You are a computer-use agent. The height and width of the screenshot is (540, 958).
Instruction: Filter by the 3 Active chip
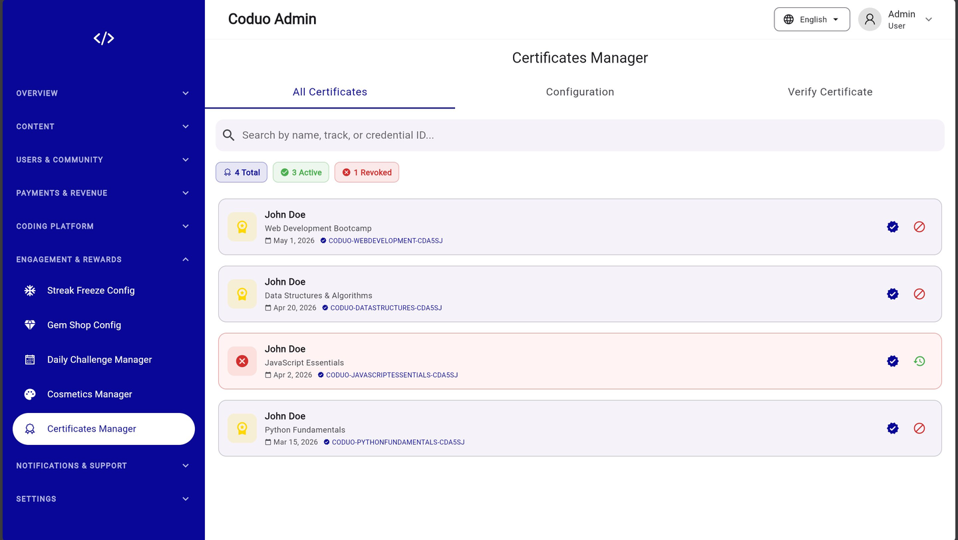tap(301, 172)
